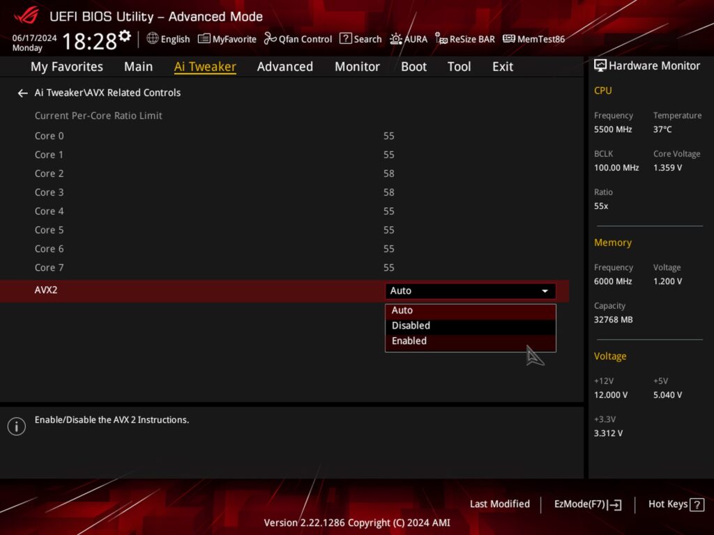
Task: Click the Version 2.22.1286 copyright text
Action: 357,522
